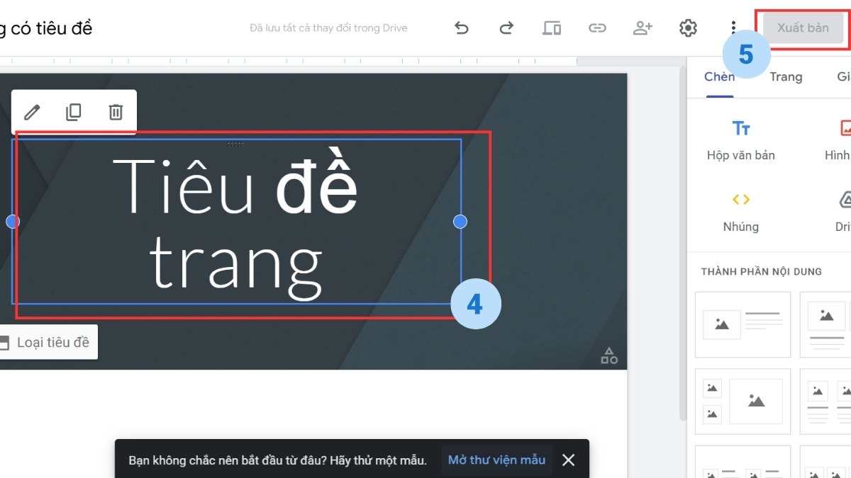Open site settings gear
The image size is (851, 478).
tap(688, 28)
